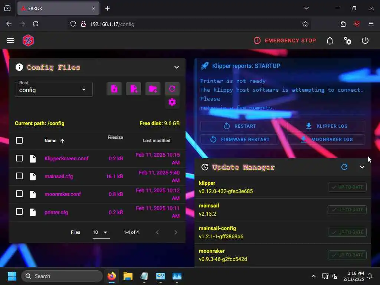Screen dimensions: 380x285
Task: Click klipper Up-To-Date status button
Action: [x=347, y=187]
